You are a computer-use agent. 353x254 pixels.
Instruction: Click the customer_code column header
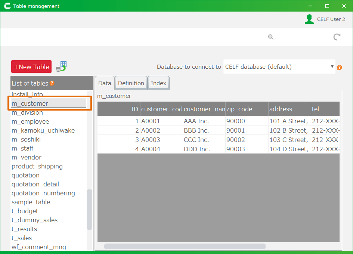click(161, 109)
